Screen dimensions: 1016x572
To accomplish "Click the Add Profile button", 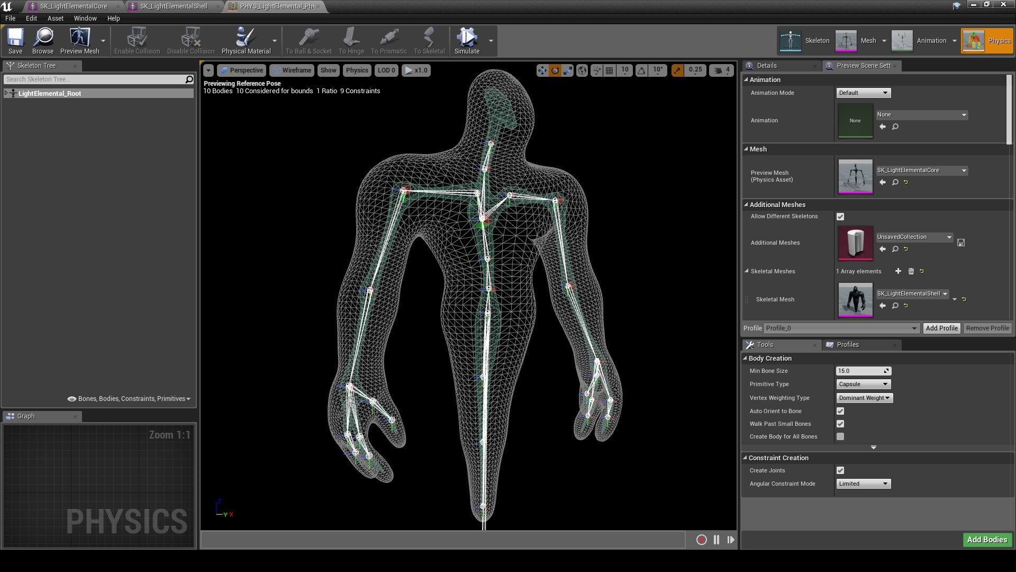I will (941, 328).
